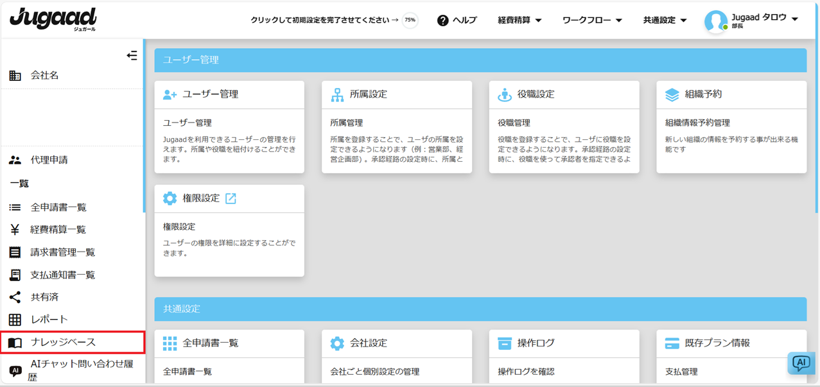Click the 代理申請 people icon

15,160
